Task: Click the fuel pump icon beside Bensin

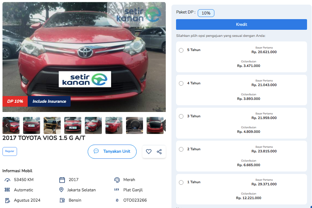Action: 62,200
